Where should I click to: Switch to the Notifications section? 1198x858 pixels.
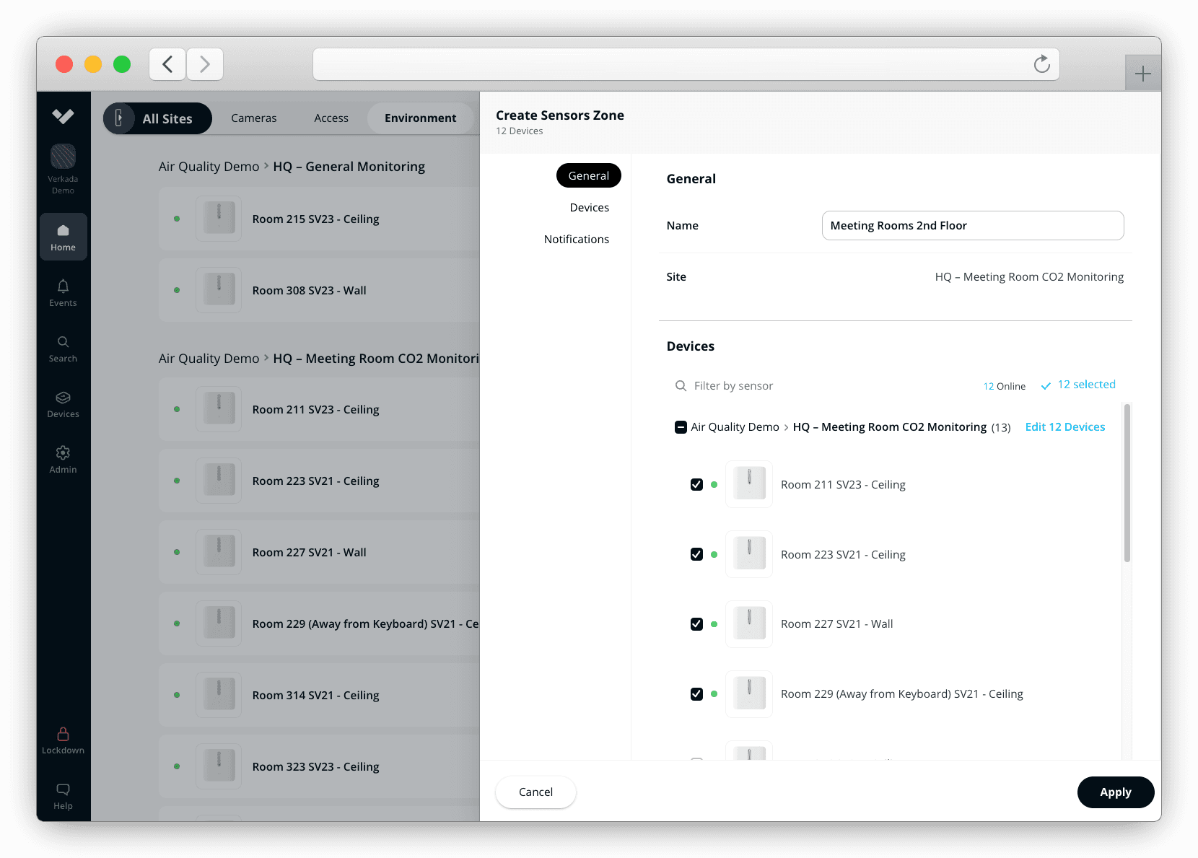(576, 240)
